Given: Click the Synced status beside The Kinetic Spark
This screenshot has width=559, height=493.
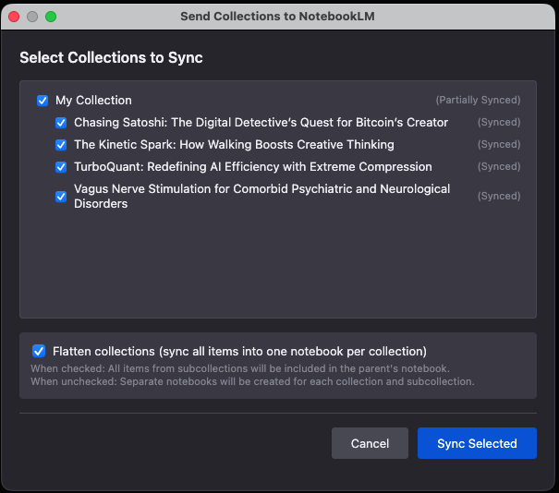Looking at the screenshot, I should [499, 144].
